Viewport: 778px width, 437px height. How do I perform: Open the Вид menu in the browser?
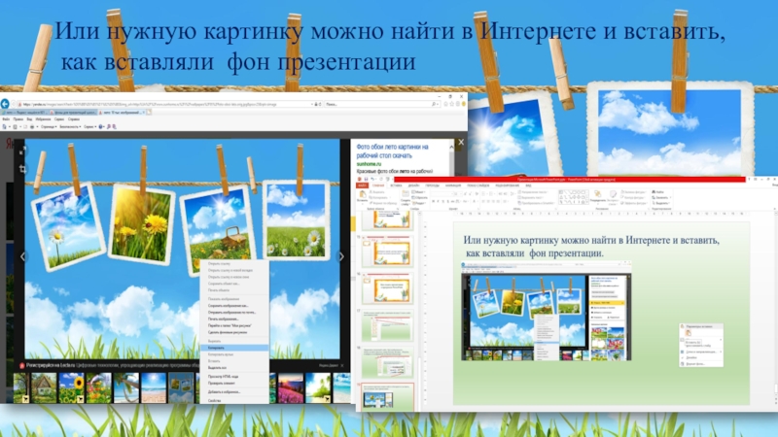[x=29, y=119]
